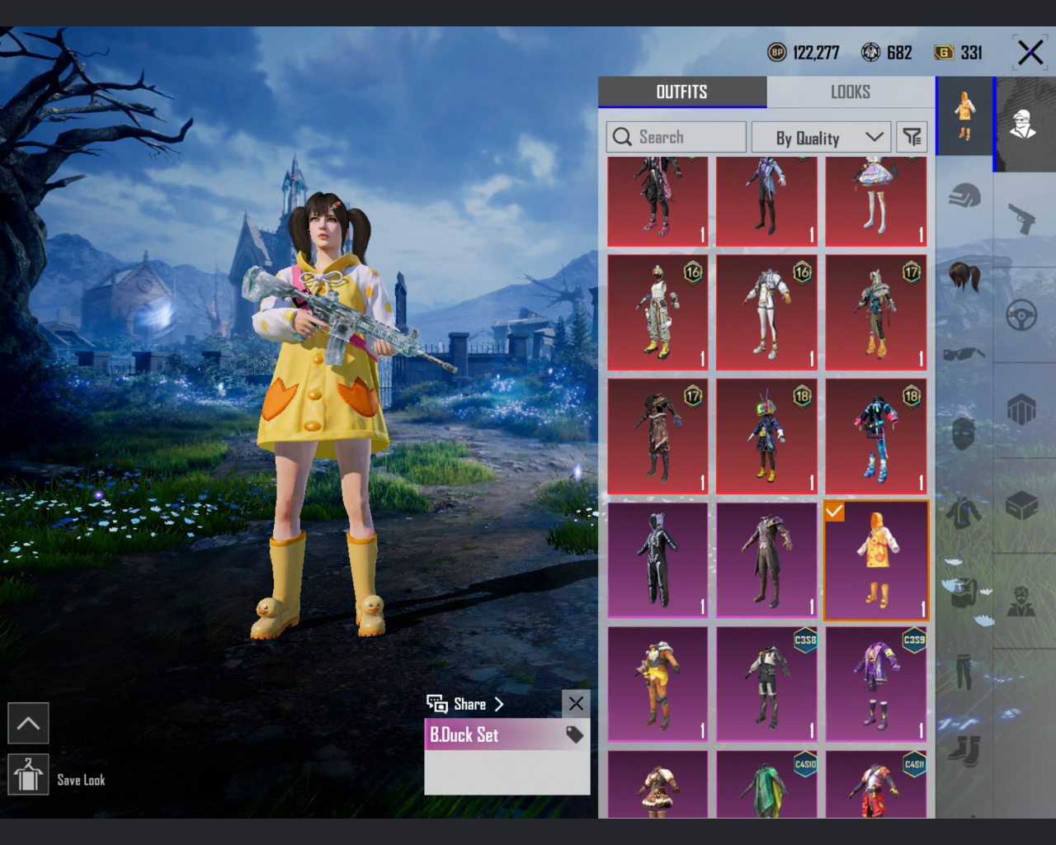Open the face mask category icon

[964, 433]
